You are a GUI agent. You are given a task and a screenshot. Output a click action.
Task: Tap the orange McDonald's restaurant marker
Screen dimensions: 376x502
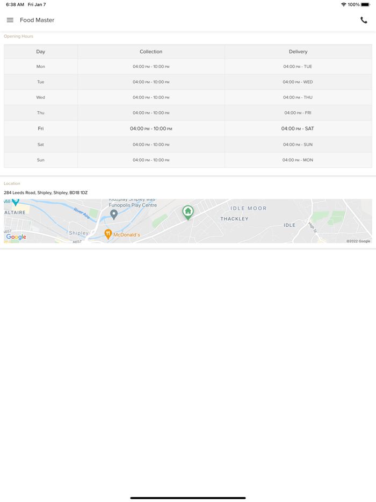(108, 234)
